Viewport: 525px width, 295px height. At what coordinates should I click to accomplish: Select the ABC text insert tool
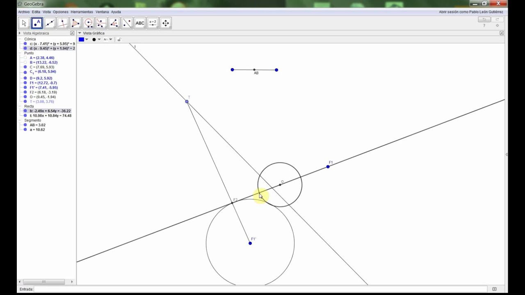pos(140,23)
